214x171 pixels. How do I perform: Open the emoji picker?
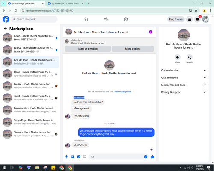click(146, 157)
